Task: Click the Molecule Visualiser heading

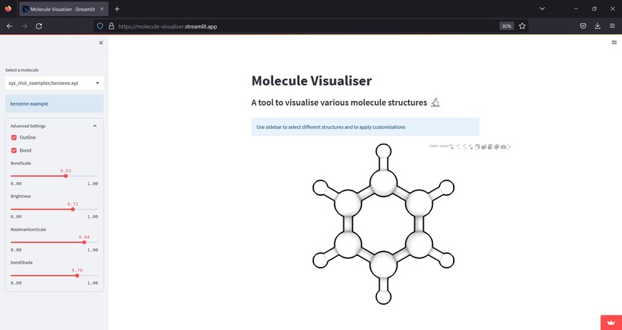Action: pos(312,81)
